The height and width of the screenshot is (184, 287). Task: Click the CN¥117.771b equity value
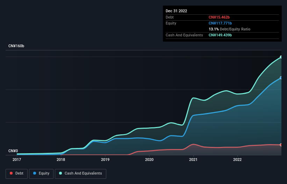coord(220,23)
